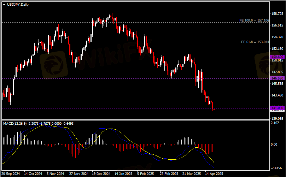Select the 150.015 price axis value

pos(277,60)
